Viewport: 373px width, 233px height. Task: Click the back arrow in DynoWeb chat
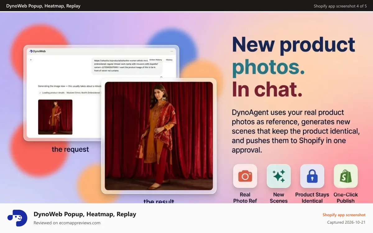[x=31, y=60]
